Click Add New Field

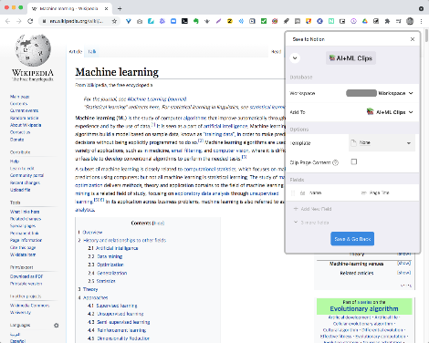point(313,209)
